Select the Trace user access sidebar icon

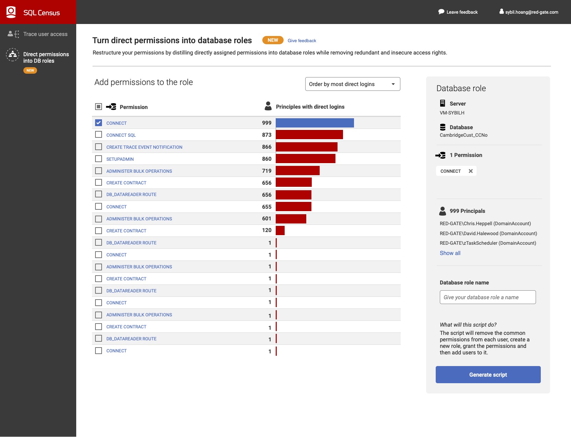(x=12, y=34)
